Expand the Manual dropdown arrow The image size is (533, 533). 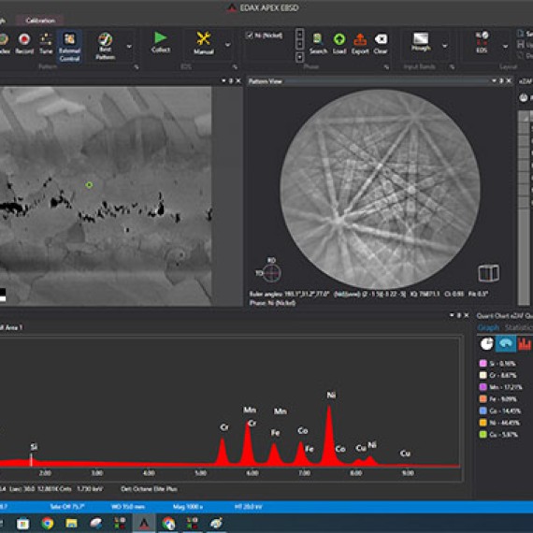tap(228, 45)
